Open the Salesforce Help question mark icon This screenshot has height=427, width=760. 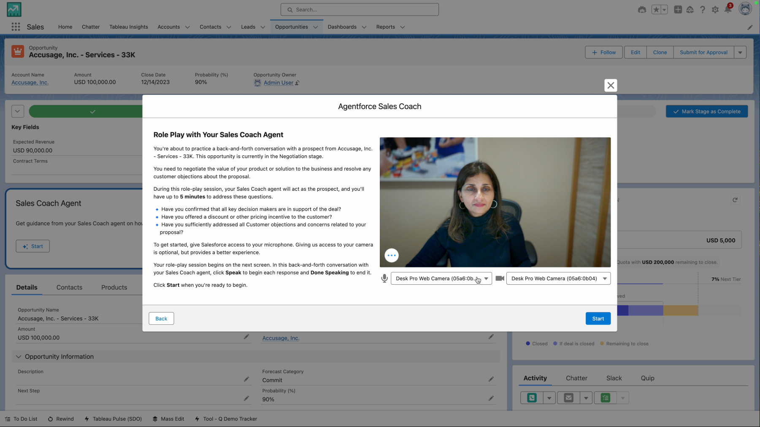coord(703,10)
